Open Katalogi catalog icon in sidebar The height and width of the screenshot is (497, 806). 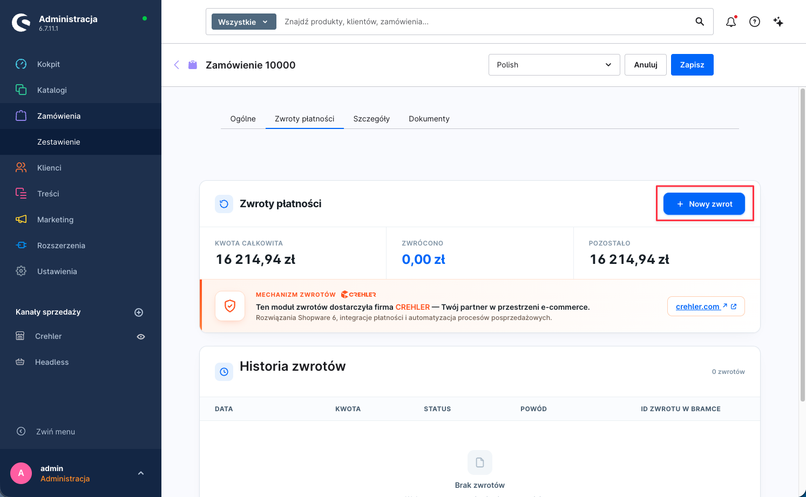click(21, 90)
